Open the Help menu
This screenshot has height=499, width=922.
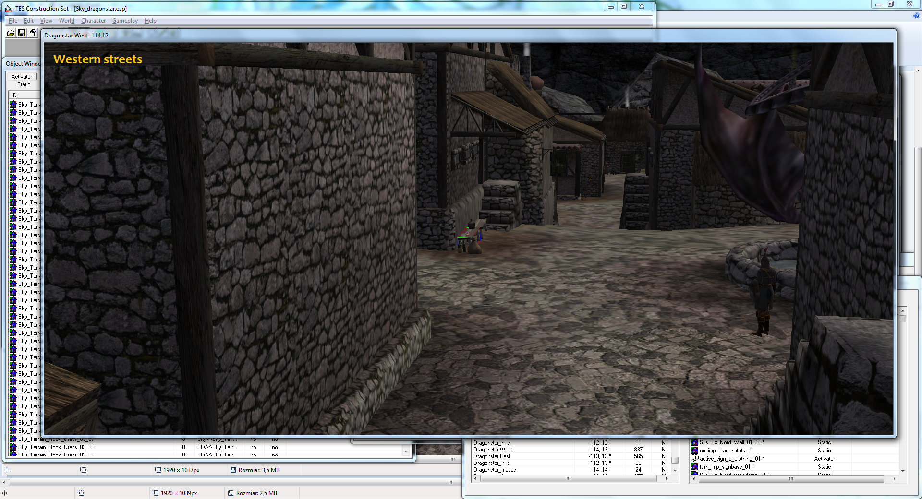(x=150, y=21)
